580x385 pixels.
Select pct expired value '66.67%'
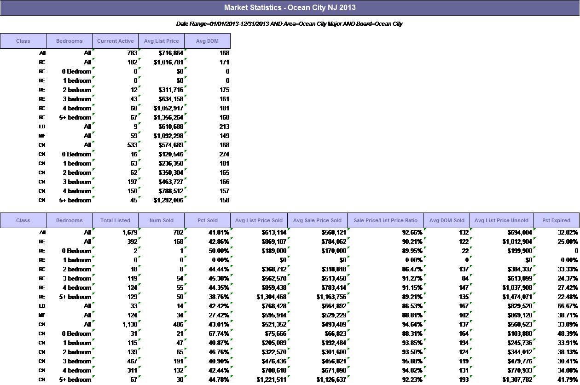click(x=568, y=306)
